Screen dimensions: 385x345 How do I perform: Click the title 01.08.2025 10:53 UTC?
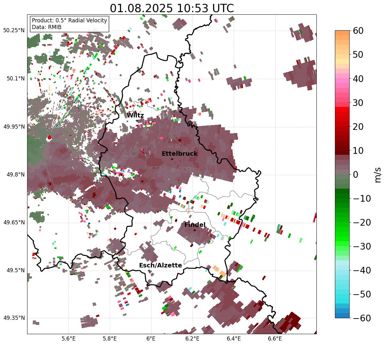click(x=172, y=8)
